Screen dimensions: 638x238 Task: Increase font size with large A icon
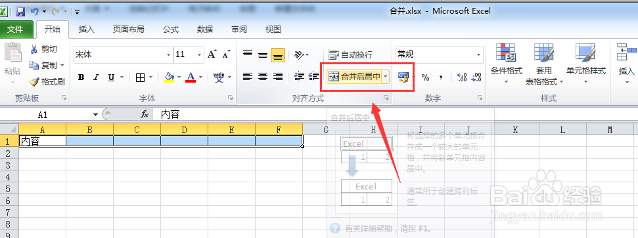[212, 54]
